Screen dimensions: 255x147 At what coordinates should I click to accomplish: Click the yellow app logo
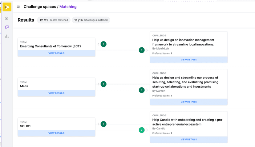[7, 7]
